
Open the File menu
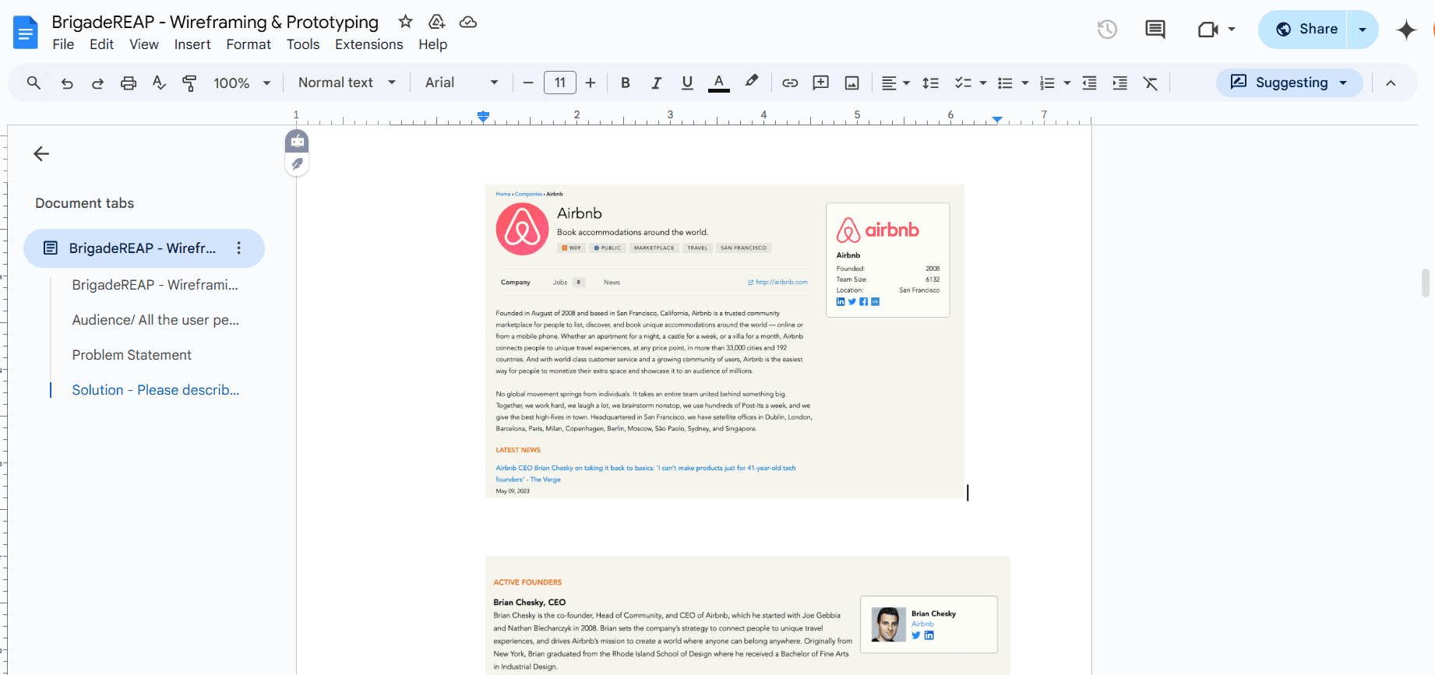pyautogui.click(x=63, y=44)
